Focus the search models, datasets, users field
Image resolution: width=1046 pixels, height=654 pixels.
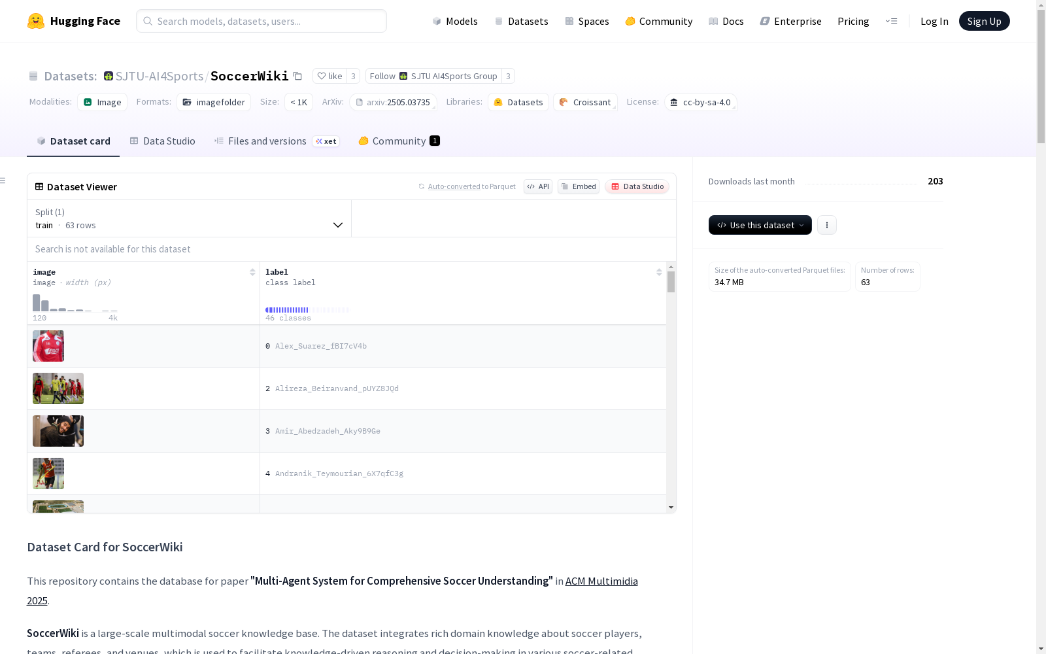point(261,21)
